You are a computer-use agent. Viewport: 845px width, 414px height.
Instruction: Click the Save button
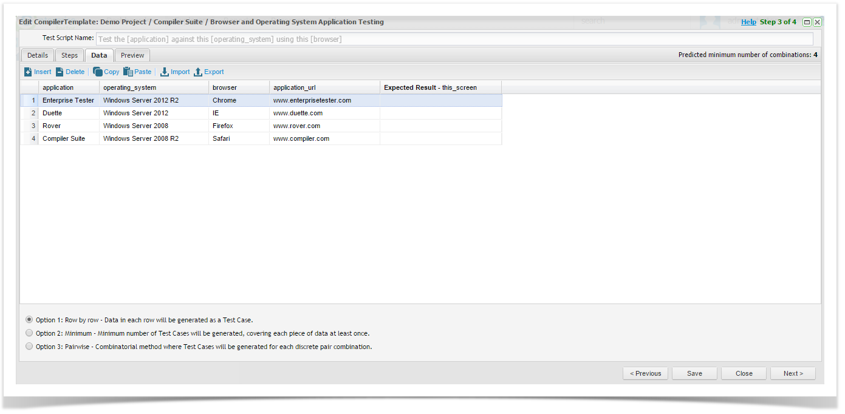point(694,373)
